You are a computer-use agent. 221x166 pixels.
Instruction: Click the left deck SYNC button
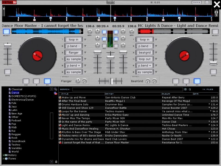pyautogui.click(x=8, y=71)
